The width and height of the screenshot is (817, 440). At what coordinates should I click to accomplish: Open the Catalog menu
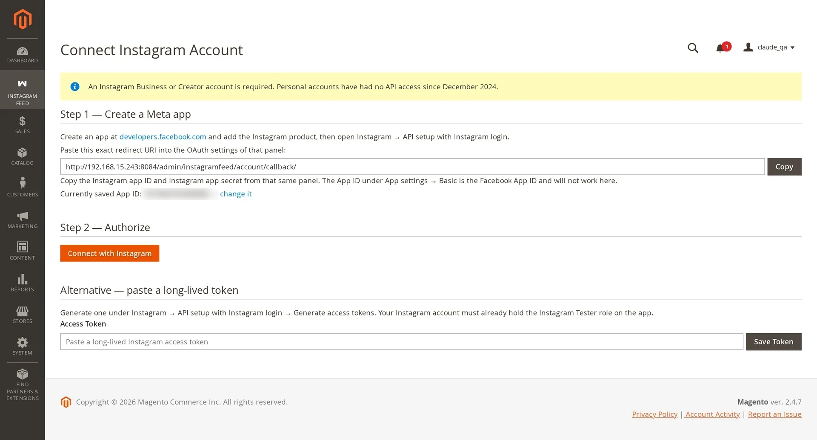[23, 156]
